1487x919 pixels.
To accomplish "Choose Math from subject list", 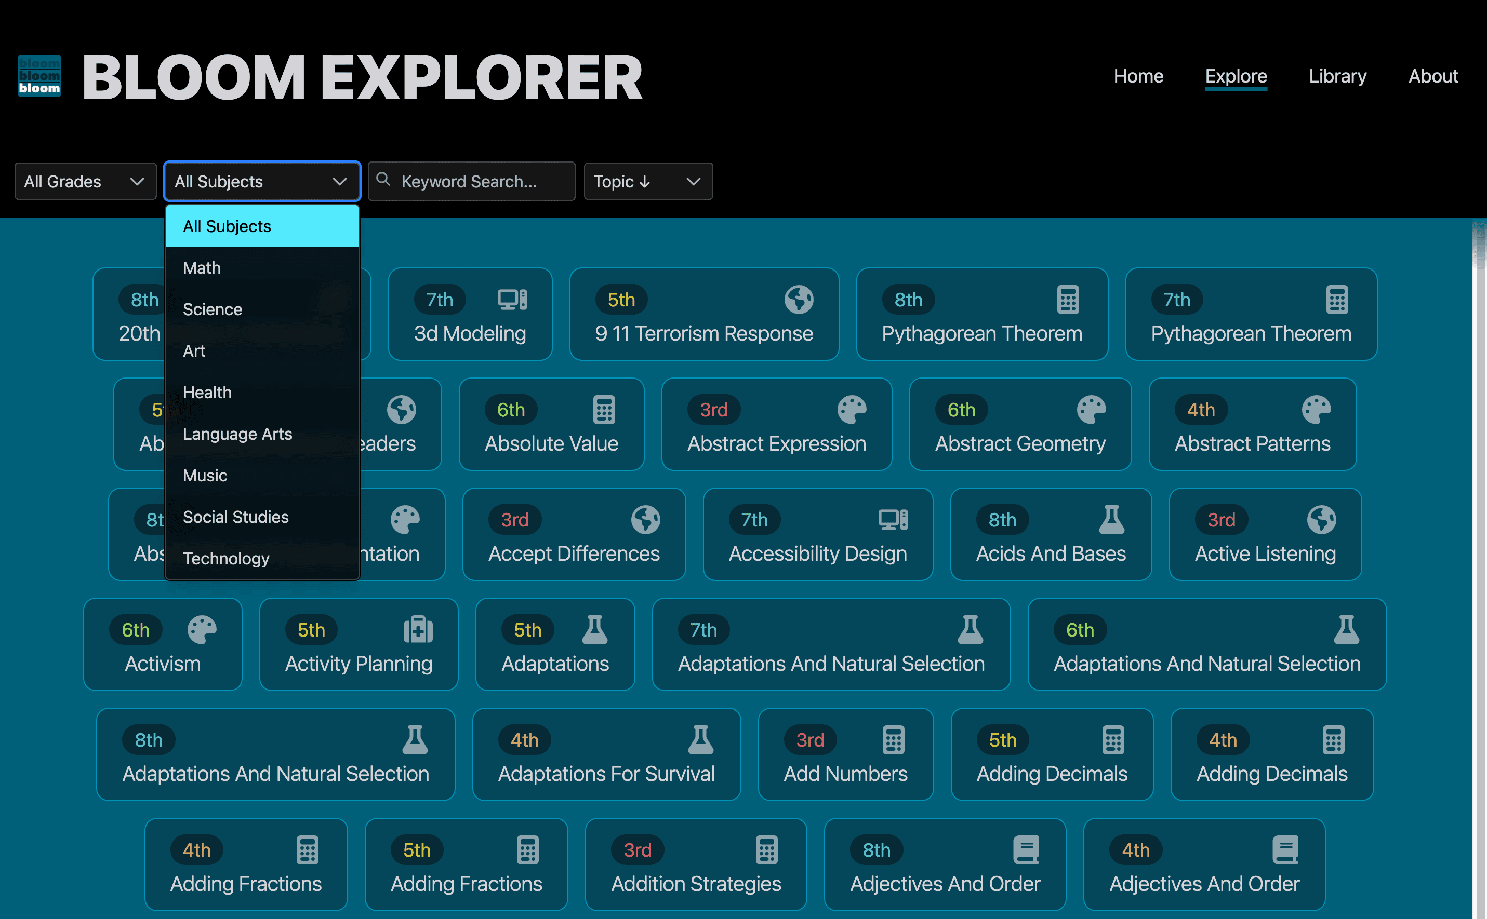I will coord(262,267).
